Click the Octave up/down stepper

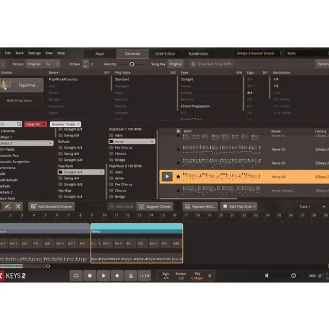[x=85, y=64]
